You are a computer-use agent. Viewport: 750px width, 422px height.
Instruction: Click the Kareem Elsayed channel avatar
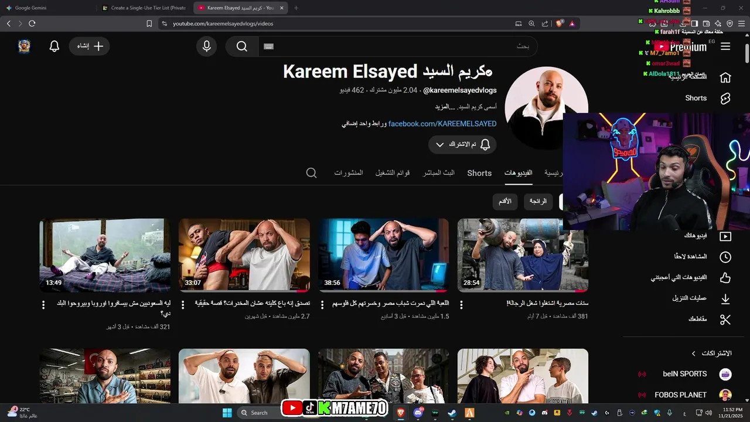(546, 108)
